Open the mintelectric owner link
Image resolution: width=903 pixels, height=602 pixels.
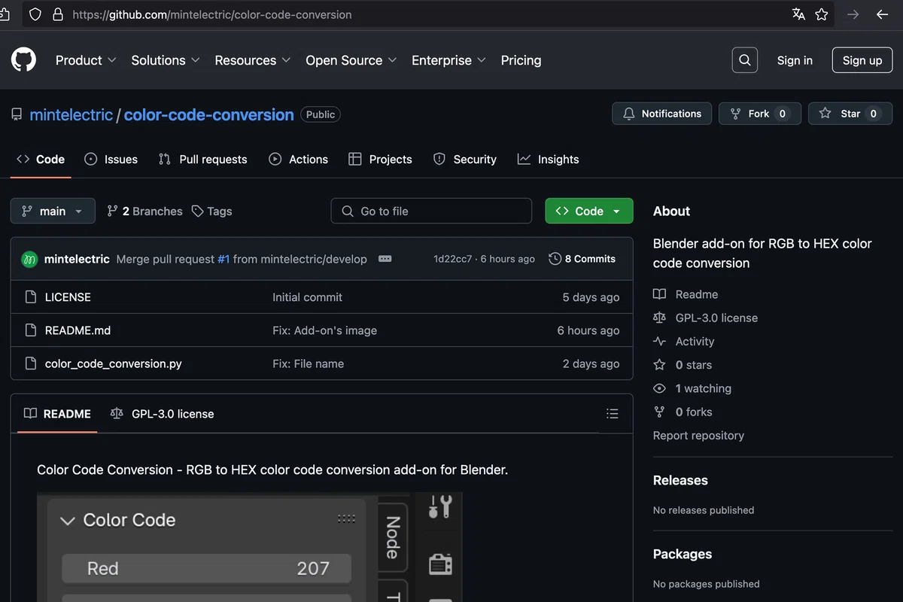pyautogui.click(x=71, y=114)
